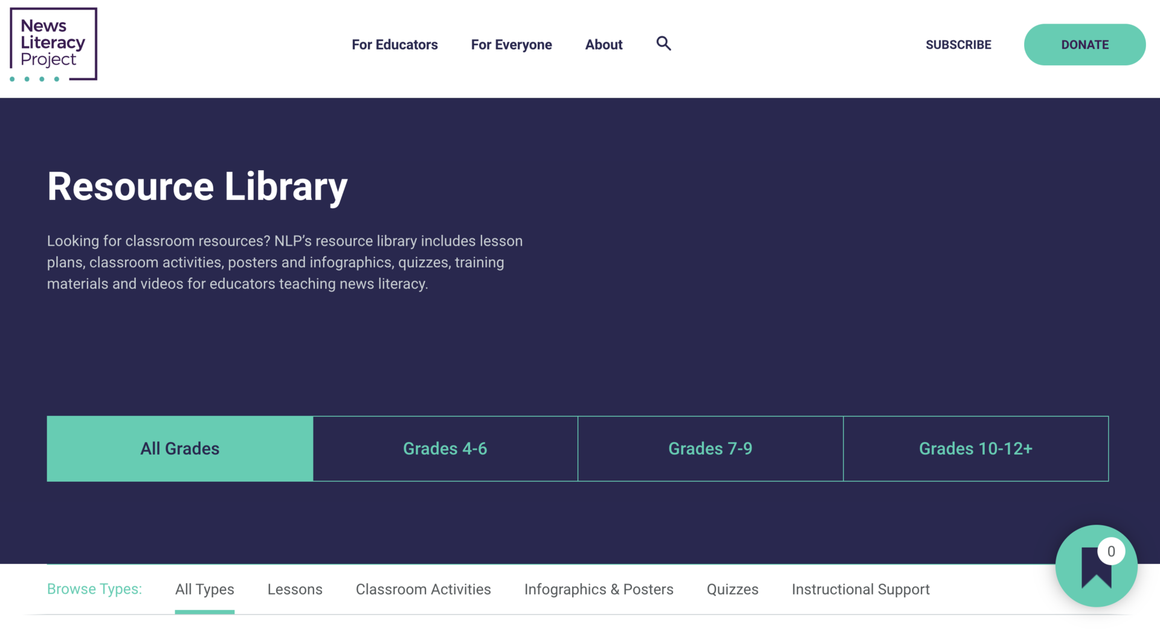Open saved resources bookmark icon

tap(1096, 566)
